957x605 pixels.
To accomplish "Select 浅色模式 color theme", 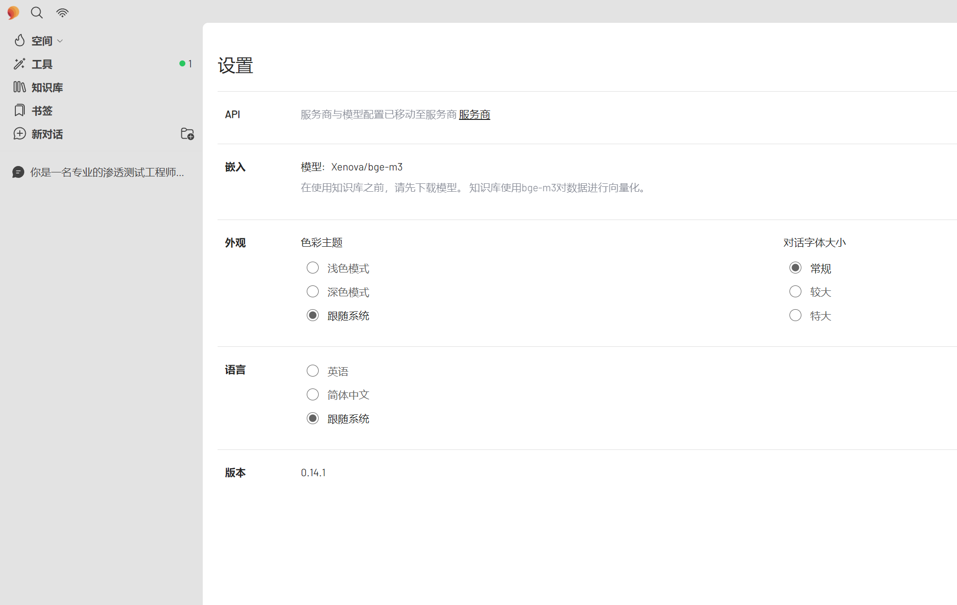I will tap(313, 268).
